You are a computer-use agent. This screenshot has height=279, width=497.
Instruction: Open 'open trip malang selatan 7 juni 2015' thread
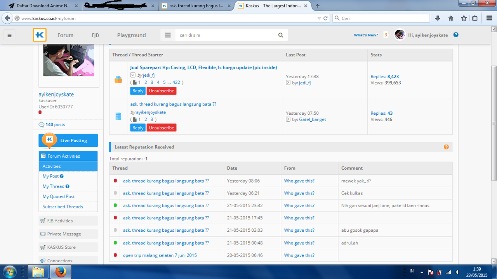(x=160, y=255)
